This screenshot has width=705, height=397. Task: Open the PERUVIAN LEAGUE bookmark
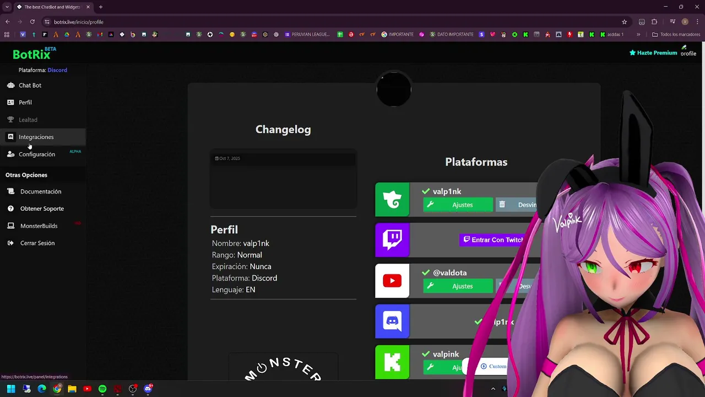307,34
